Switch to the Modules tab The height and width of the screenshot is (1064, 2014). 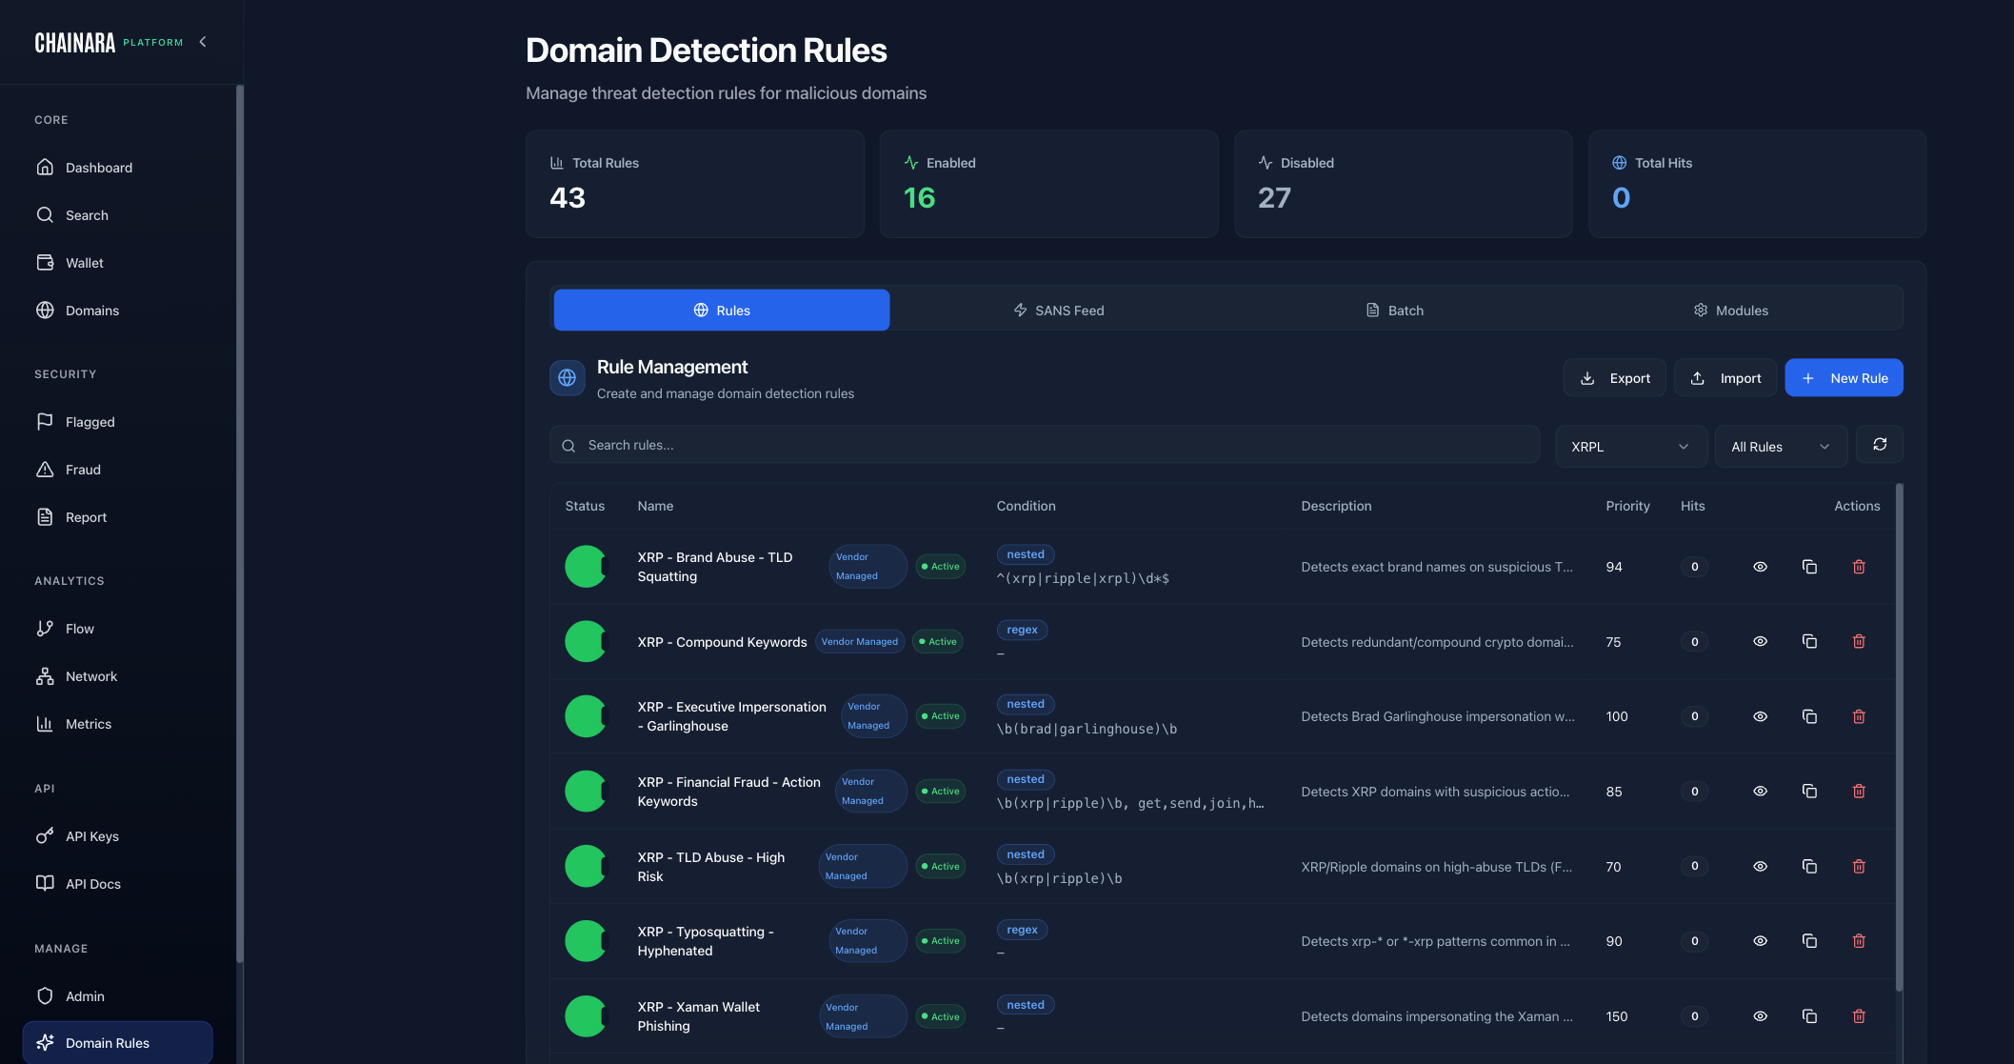(1730, 311)
